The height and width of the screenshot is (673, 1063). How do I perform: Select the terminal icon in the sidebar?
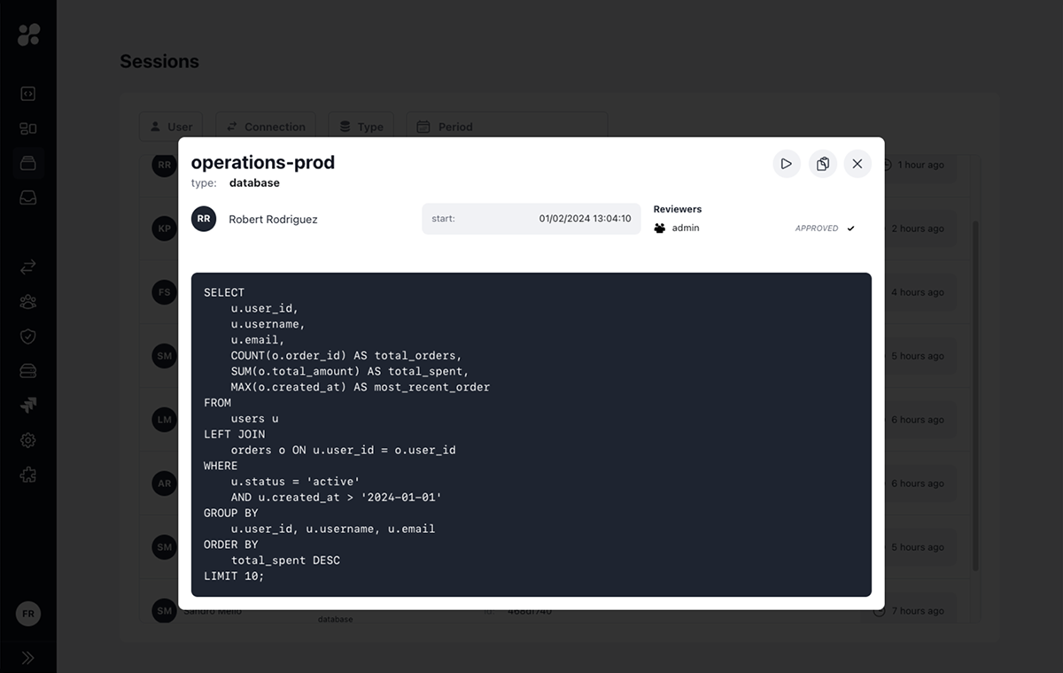tap(27, 93)
